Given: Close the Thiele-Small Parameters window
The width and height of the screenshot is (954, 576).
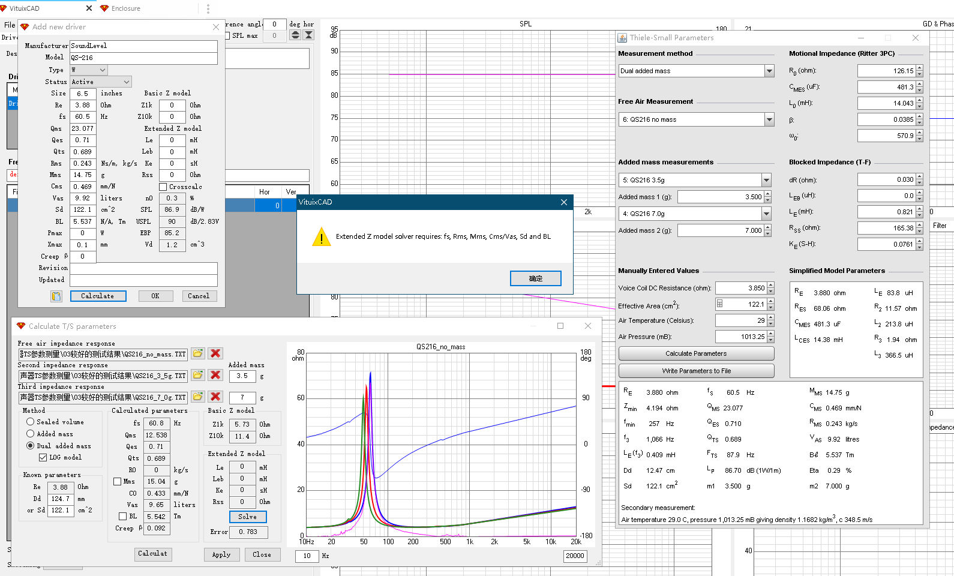Looking at the screenshot, I should click(916, 38).
